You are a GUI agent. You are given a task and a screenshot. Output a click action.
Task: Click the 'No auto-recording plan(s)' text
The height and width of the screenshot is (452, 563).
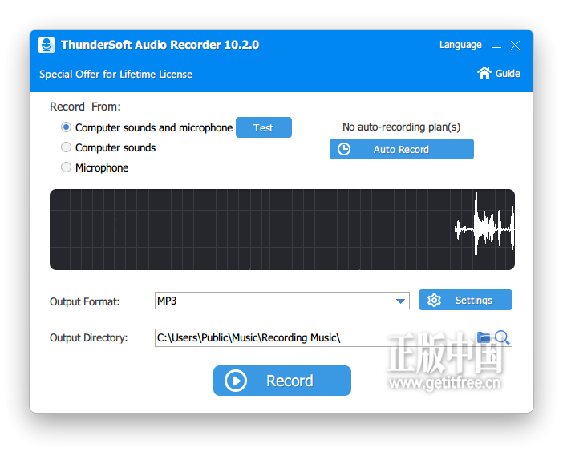(x=402, y=127)
